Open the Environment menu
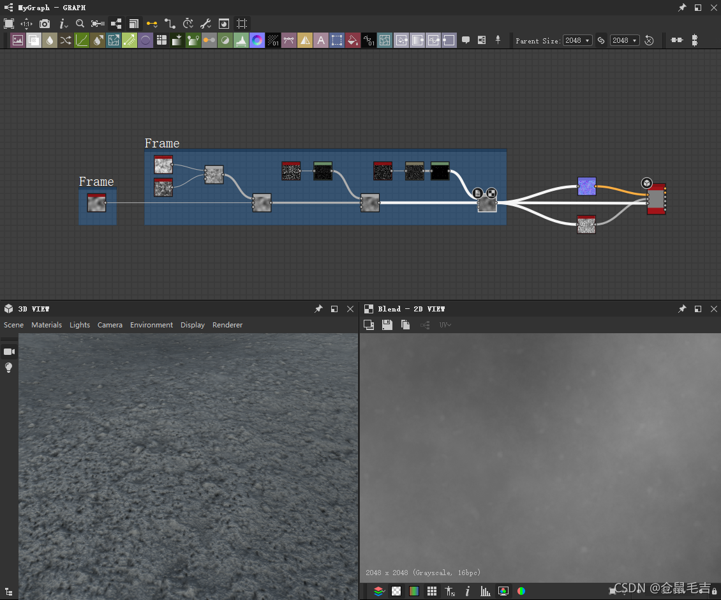Screen dimensions: 721x600 point(151,325)
